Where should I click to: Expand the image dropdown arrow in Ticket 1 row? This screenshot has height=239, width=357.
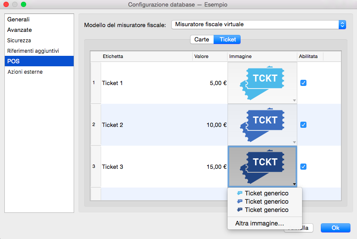(294, 100)
